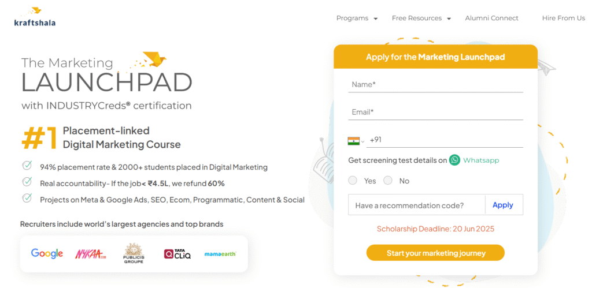Image resolution: width=592 pixels, height=288 pixels.
Task: Expand the Free Resources dropdown
Action: point(421,18)
